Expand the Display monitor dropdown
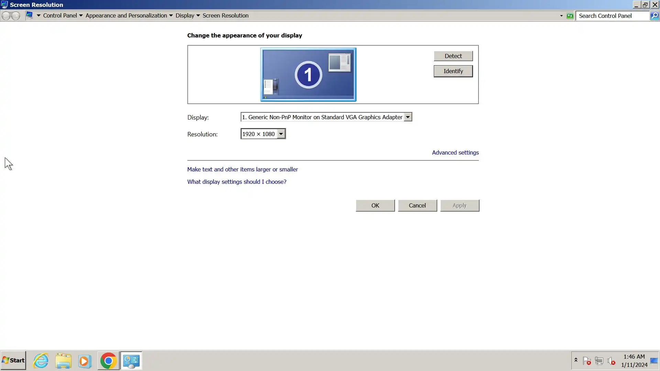The height and width of the screenshot is (371, 660). pos(408,117)
